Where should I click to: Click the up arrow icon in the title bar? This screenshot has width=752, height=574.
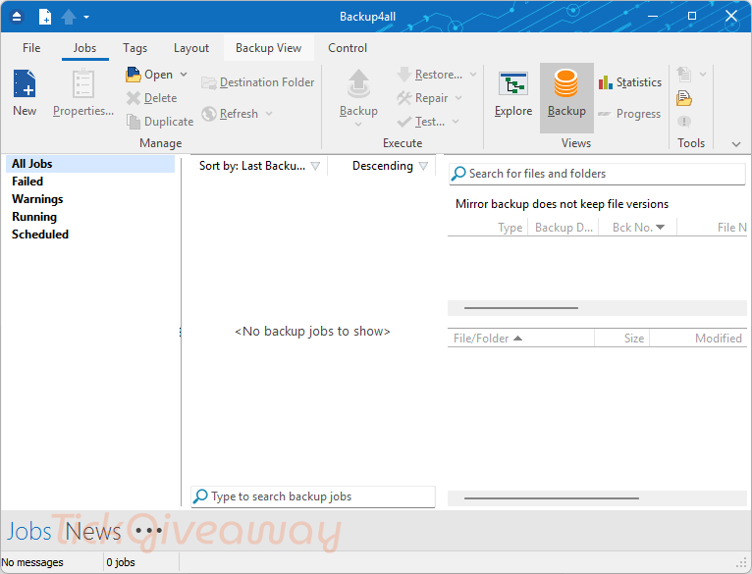pos(69,17)
